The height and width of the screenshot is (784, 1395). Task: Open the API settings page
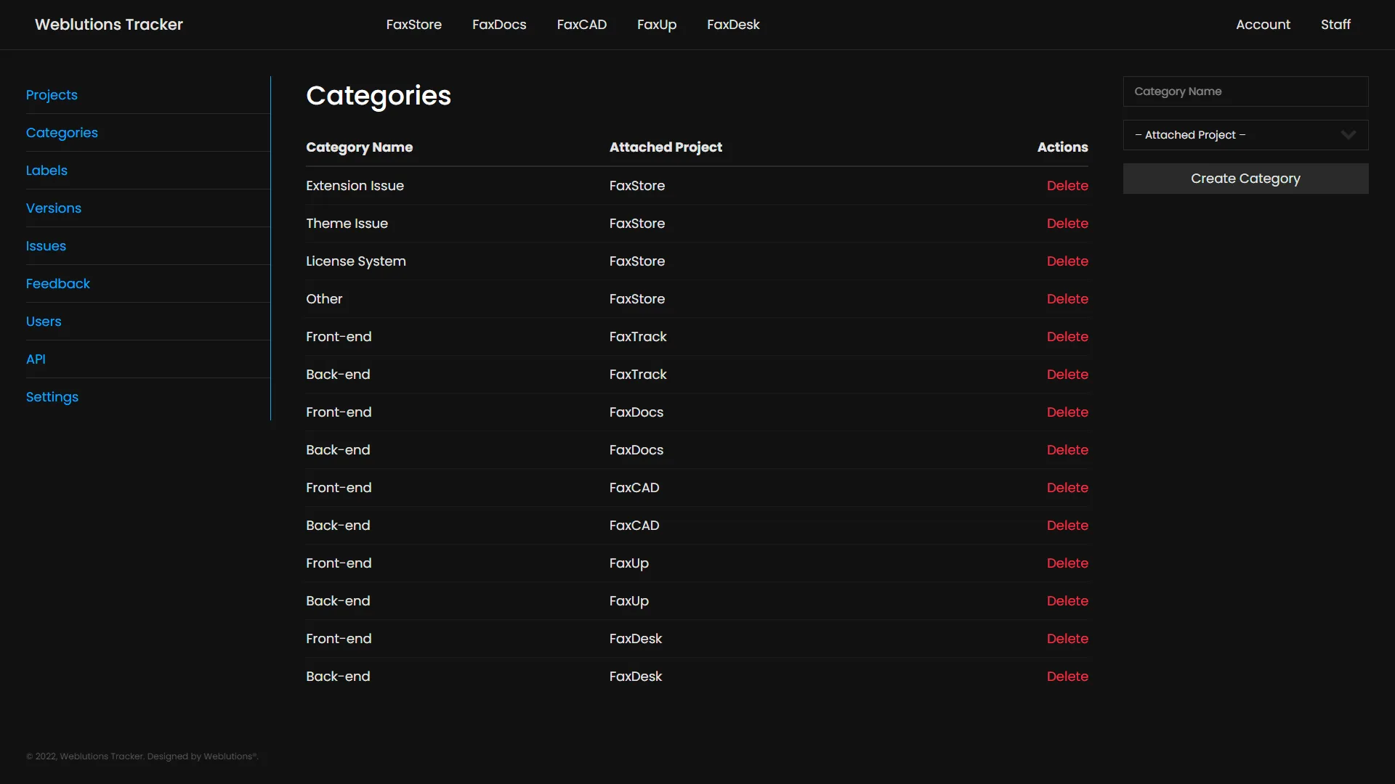point(35,359)
